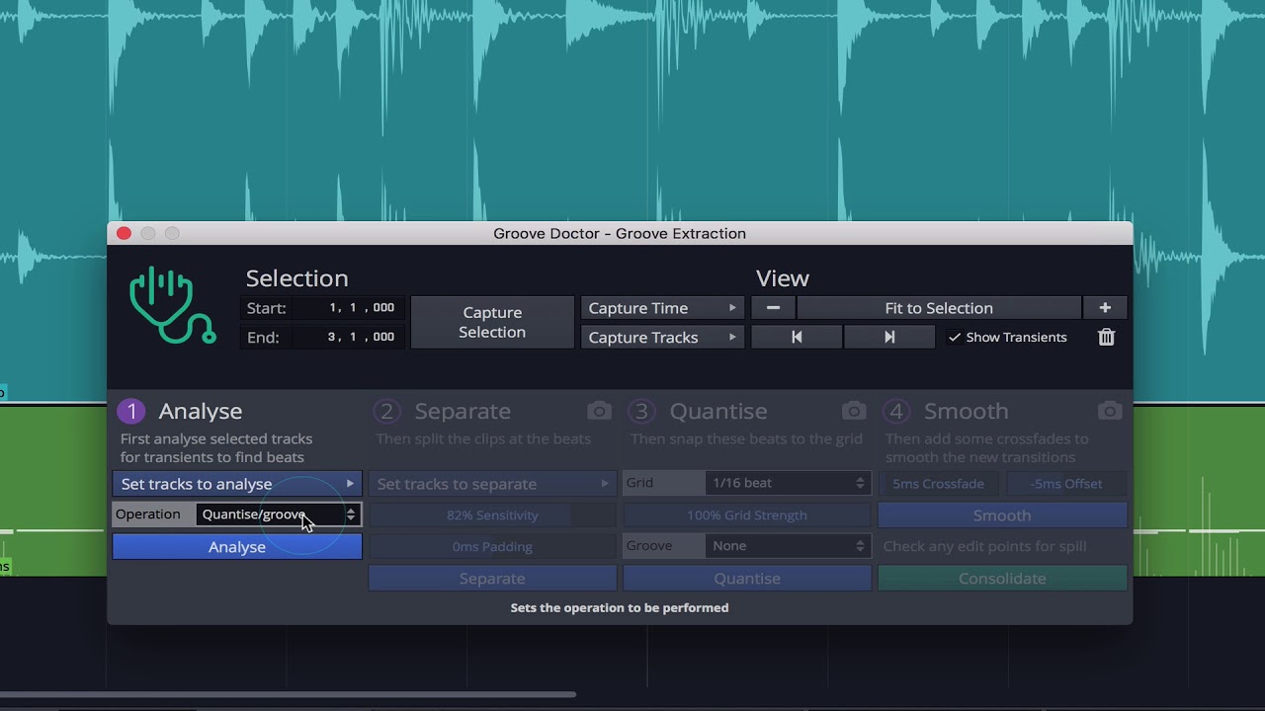The width and height of the screenshot is (1265, 711).
Task: Click 'Check any edit points for spill' text
Action: (x=984, y=546)
